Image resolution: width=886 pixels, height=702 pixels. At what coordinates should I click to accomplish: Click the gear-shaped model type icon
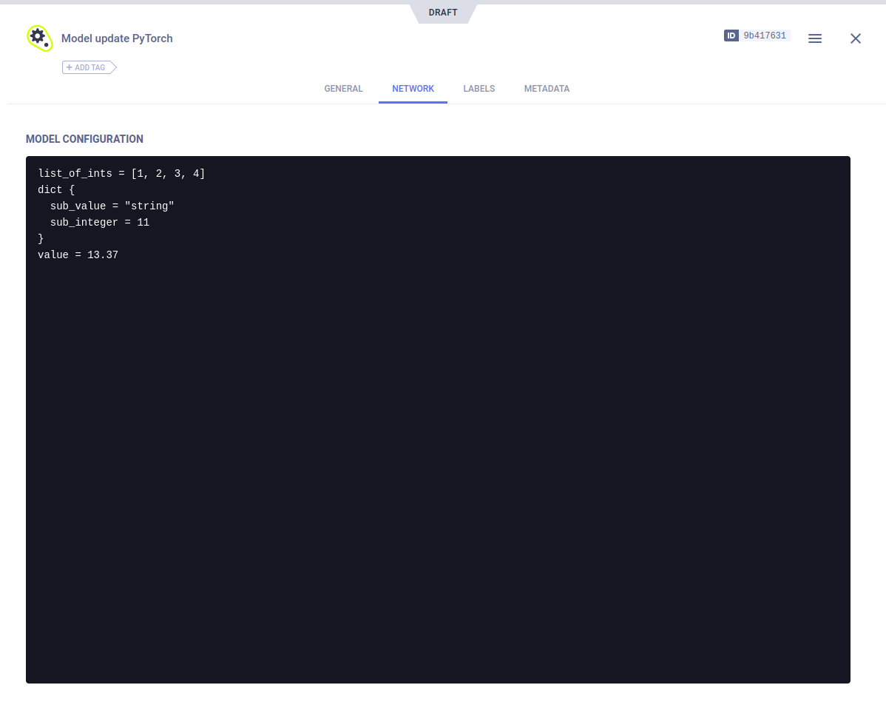click(x=38, y=38)
